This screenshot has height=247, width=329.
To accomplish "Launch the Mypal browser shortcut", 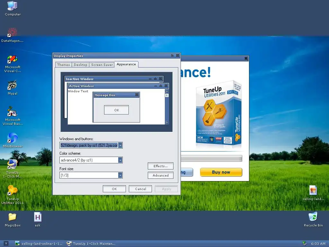I will [x=13, y=87].
